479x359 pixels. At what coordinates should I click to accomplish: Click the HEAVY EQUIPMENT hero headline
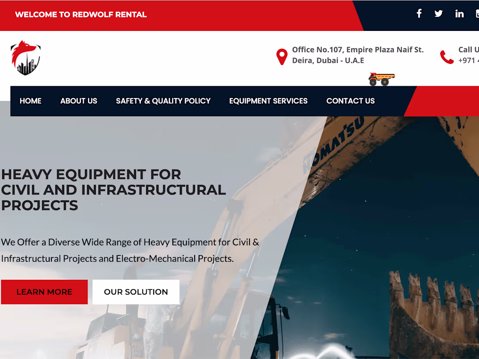point(113,190)
